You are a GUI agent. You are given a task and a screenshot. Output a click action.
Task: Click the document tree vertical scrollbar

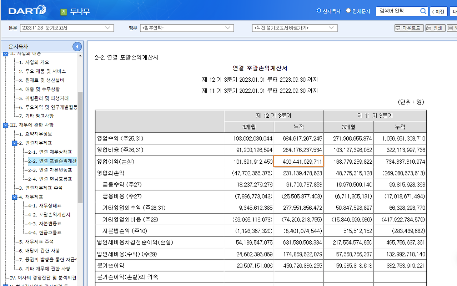(x=80, y=147)
